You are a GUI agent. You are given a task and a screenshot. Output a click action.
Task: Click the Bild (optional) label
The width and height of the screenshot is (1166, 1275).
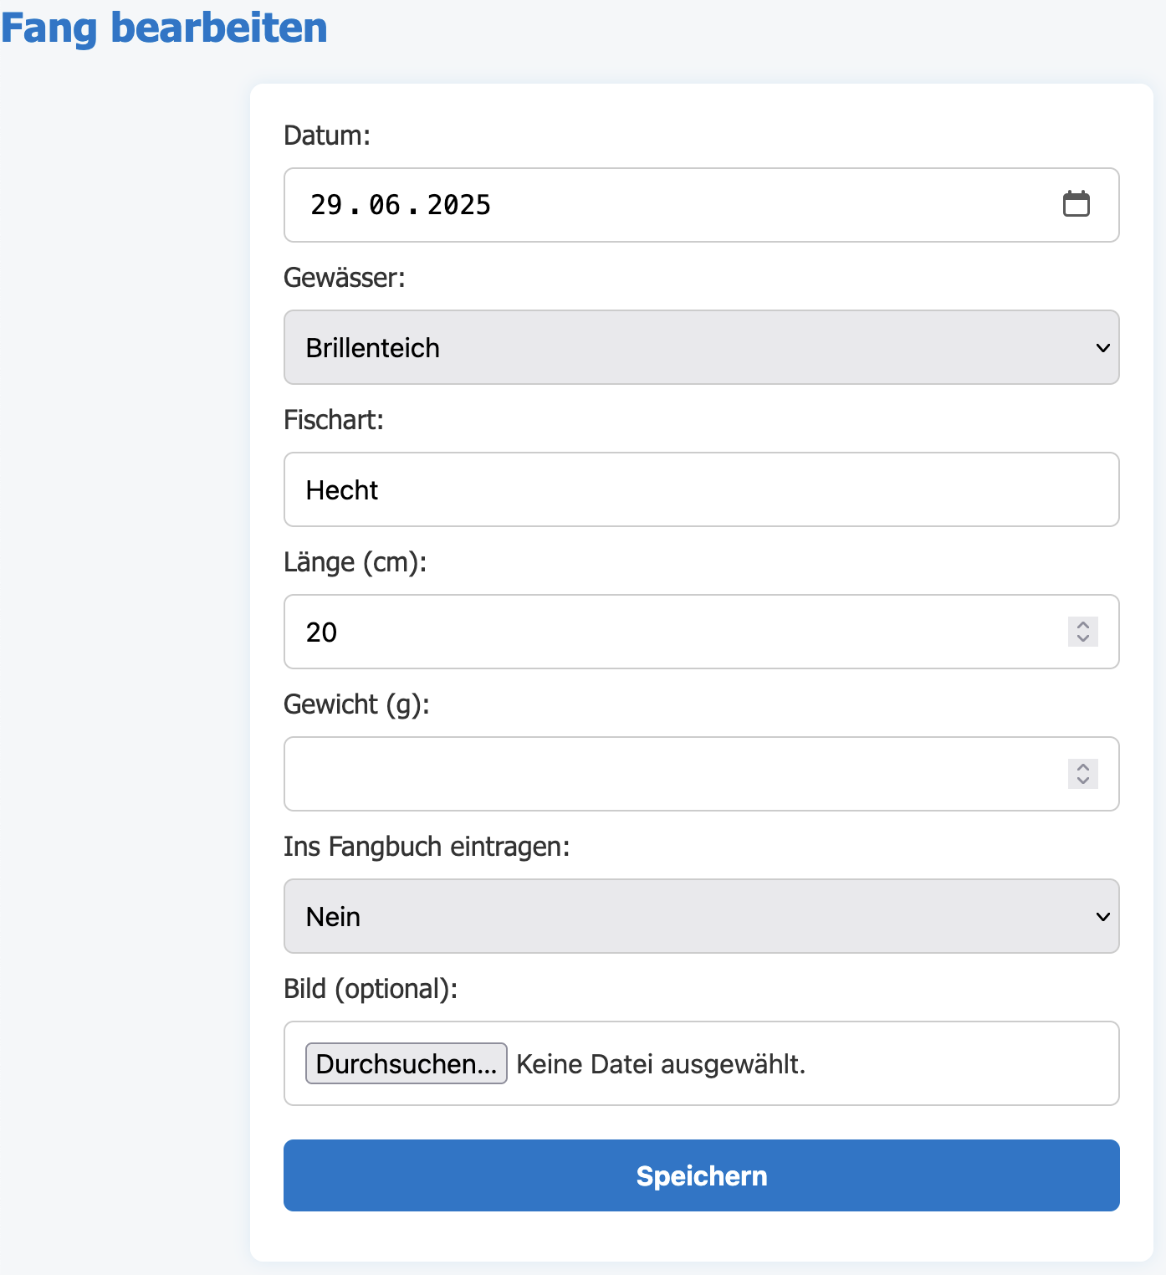coord(371,989)
